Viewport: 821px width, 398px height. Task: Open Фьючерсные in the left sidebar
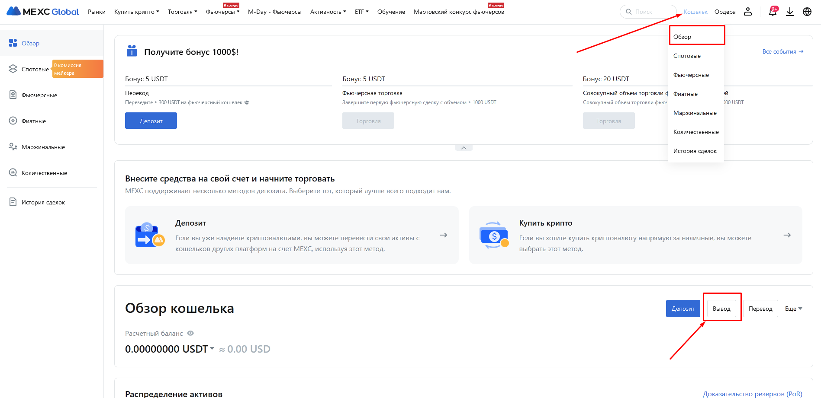(x=39, y=95)
